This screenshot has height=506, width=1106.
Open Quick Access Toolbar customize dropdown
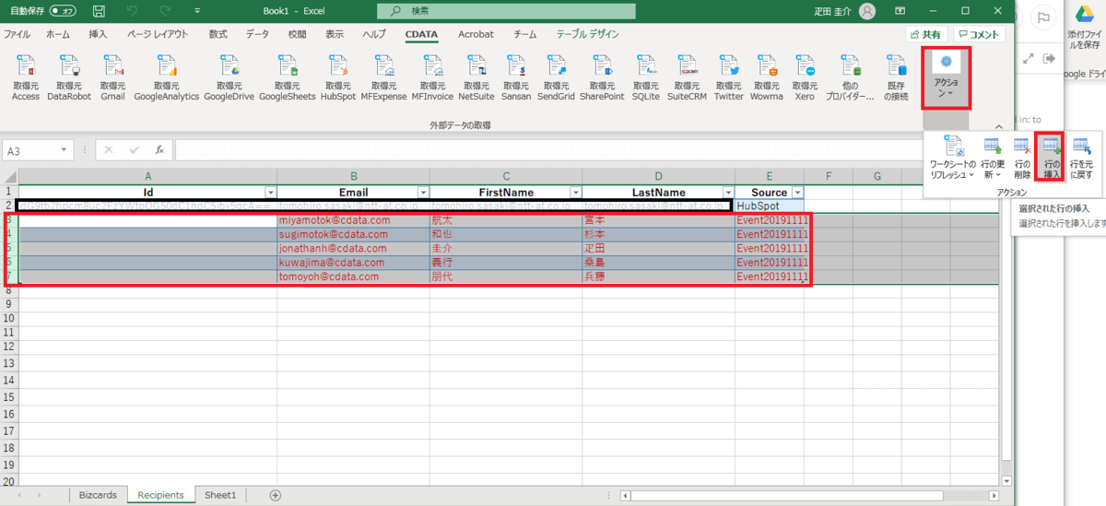coord(197,11)
